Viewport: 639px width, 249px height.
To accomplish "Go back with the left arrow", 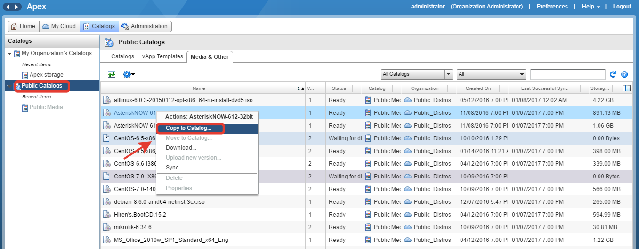I will [8, 7].
